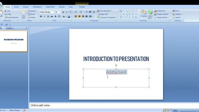The height and width of the screenshot is (112, 199).
Task: Select the Arrow line shape
Action: pyautogui.click(x=127, y=11)
